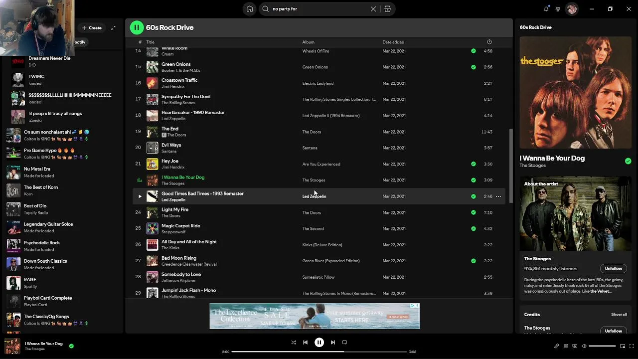Open 'the Velvet...' link in artist bio
This screenshot has height=359, width=638.
pos(601,291)
